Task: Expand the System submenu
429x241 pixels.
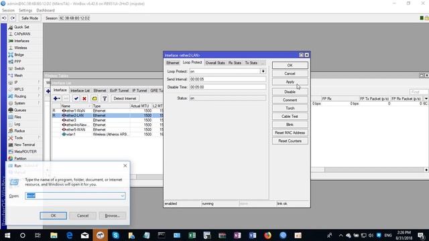Action: (19, 103)
